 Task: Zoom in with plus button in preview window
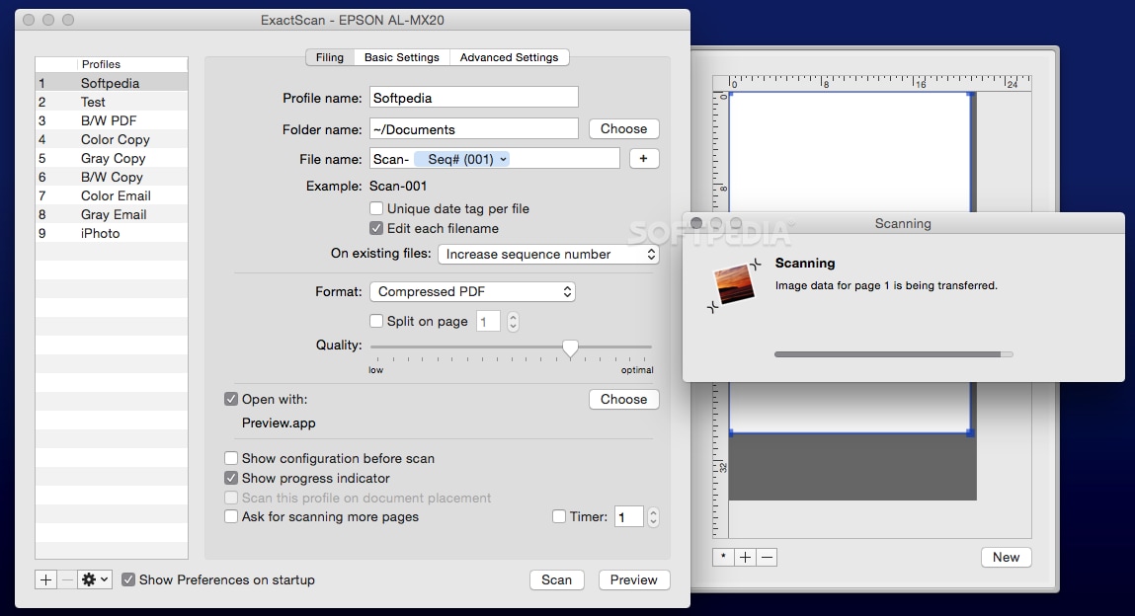click(x=745, y=557)
